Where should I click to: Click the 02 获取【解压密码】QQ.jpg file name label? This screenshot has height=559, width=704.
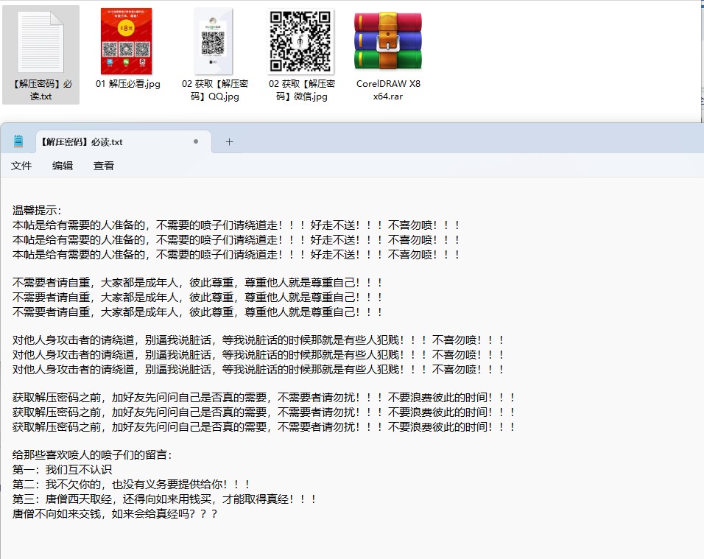[x=214, y=90]
